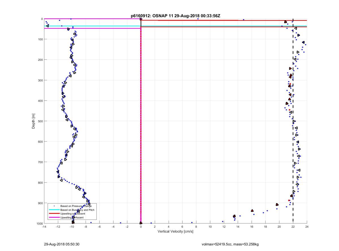
Task: Click depth axis tick label '200'
Action: 41,60
